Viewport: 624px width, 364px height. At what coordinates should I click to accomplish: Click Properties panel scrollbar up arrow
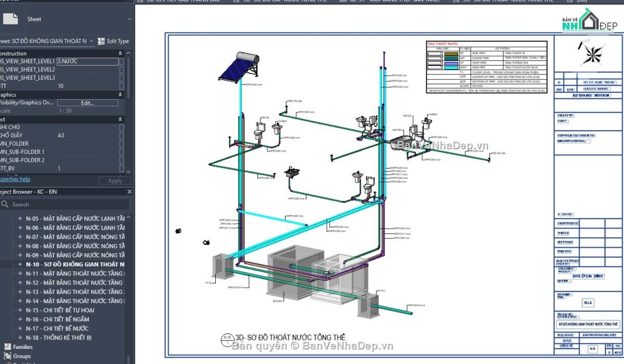pyautogui.click(x=129, y=54)
